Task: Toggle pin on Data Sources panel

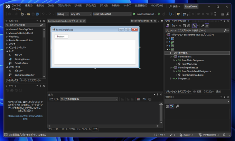Action: tap(40, 86)
